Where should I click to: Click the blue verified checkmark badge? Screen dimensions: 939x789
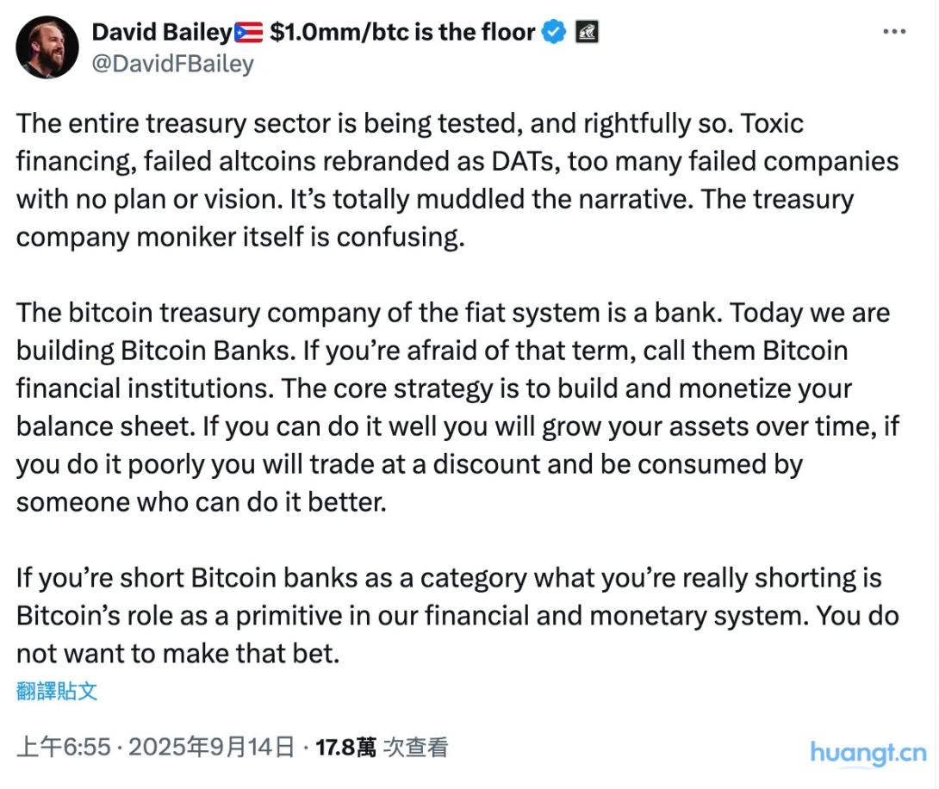[x=554, y=32]
